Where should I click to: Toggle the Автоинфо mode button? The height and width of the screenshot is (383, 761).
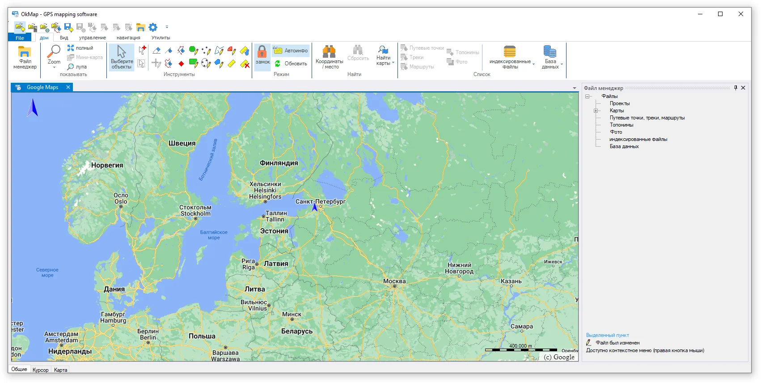291,51
